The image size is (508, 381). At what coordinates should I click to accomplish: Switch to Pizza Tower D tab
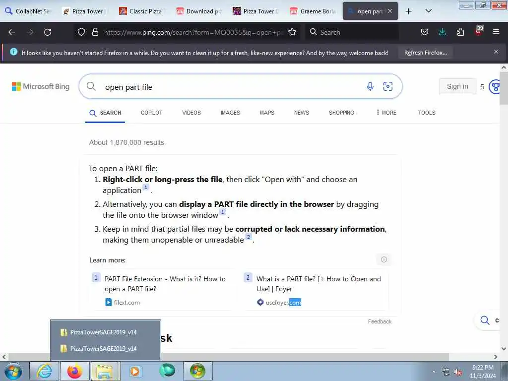(256, 11)
